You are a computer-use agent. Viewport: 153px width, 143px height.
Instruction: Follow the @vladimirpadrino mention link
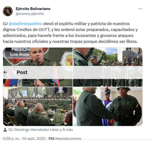[x=25, y=24]
